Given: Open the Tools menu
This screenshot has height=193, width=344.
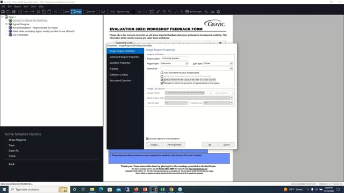Looking at the screenshot, I should (33, 6).
